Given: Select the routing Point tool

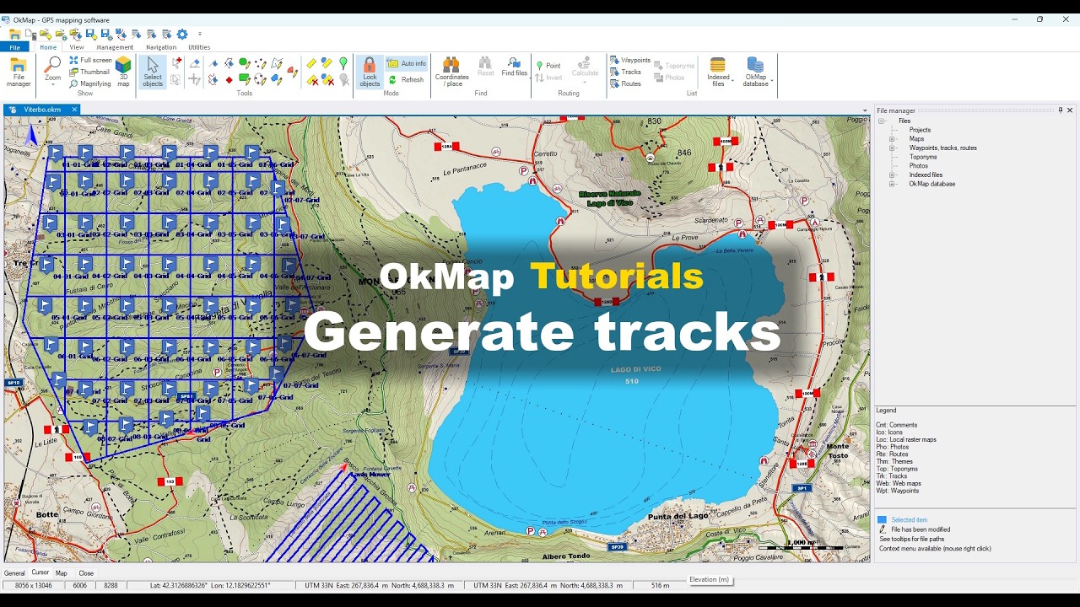Looking at the screenshot, I should (548, 66).
